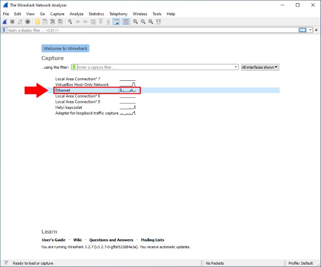This screenshot has height=267, width=321.
Task: Open Questions and Answers link
Action: point(111,240)
